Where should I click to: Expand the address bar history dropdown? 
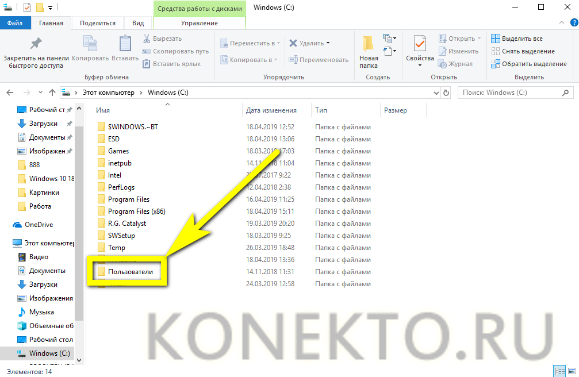tap(436, 93)
